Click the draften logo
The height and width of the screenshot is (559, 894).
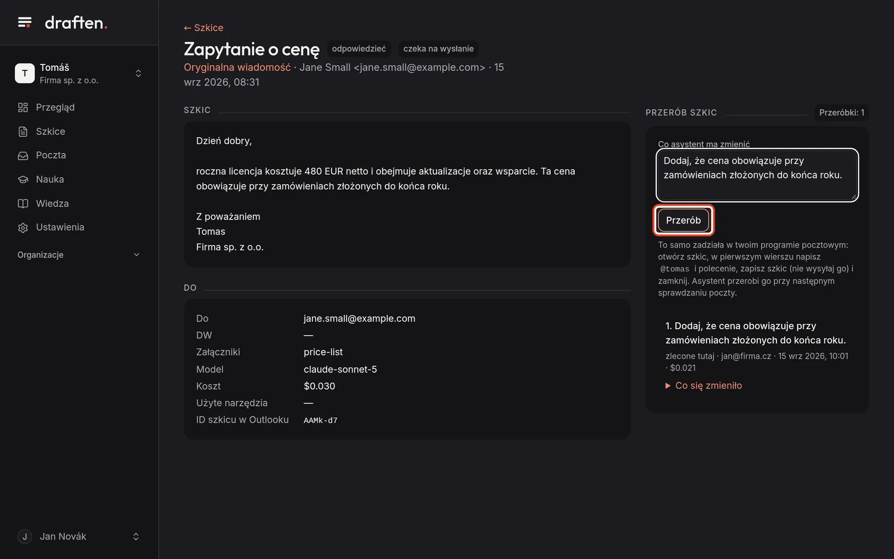coord(76,22)
